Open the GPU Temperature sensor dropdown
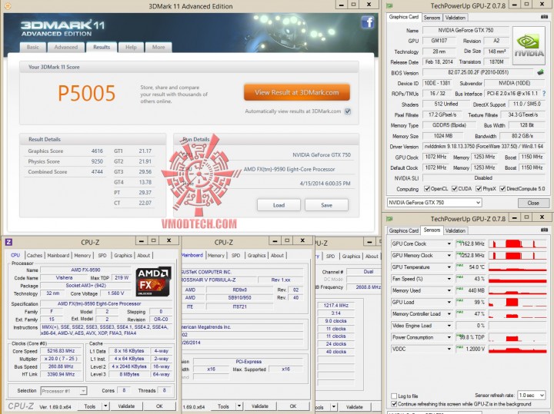 point(449,267)
